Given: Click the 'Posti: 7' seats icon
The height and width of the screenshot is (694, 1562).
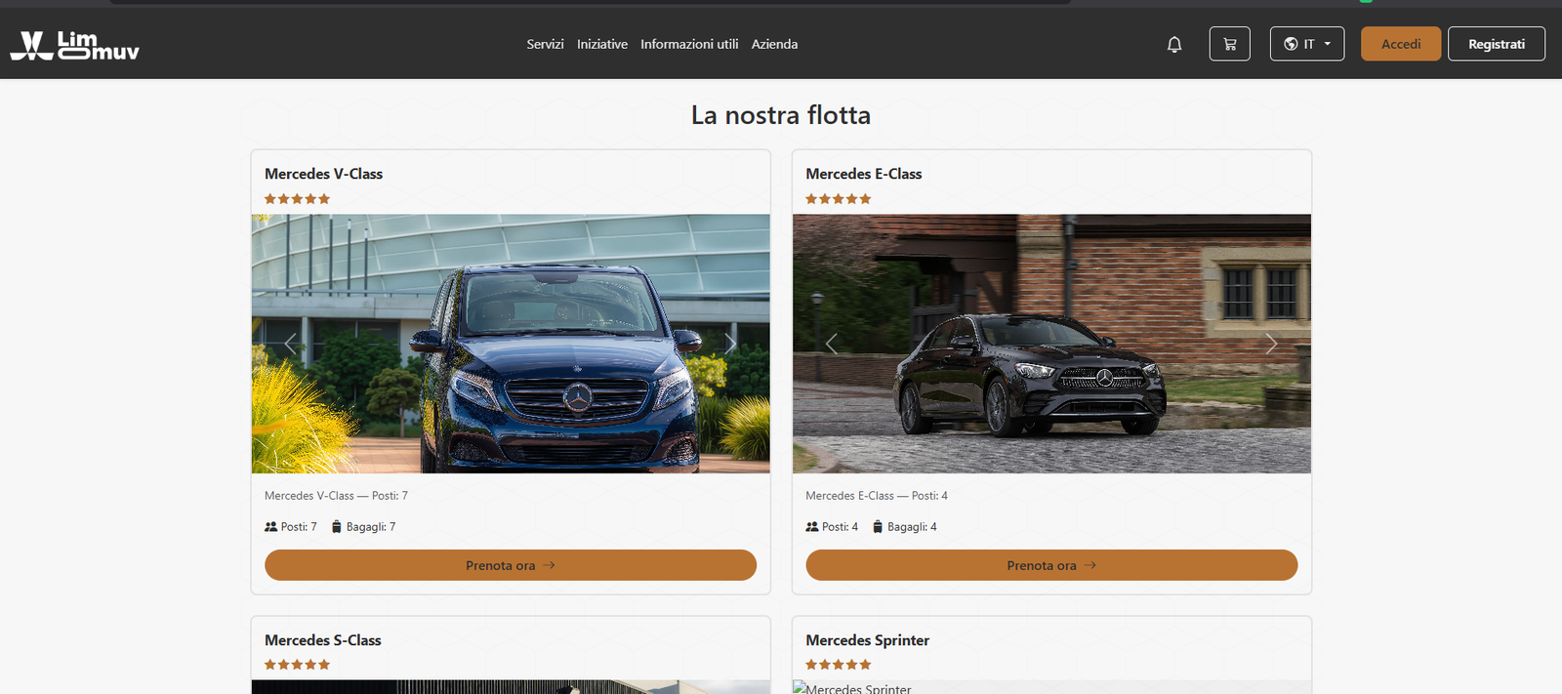Looking at the screenshot, I should [x=270, y=527].
